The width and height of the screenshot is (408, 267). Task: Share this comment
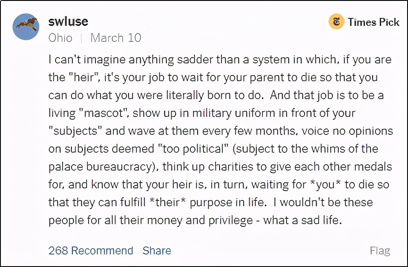click(x=157, y=251)
